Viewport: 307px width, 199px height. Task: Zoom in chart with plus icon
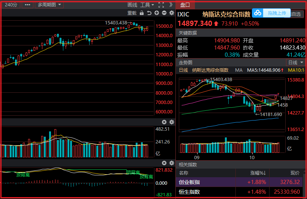157,13
